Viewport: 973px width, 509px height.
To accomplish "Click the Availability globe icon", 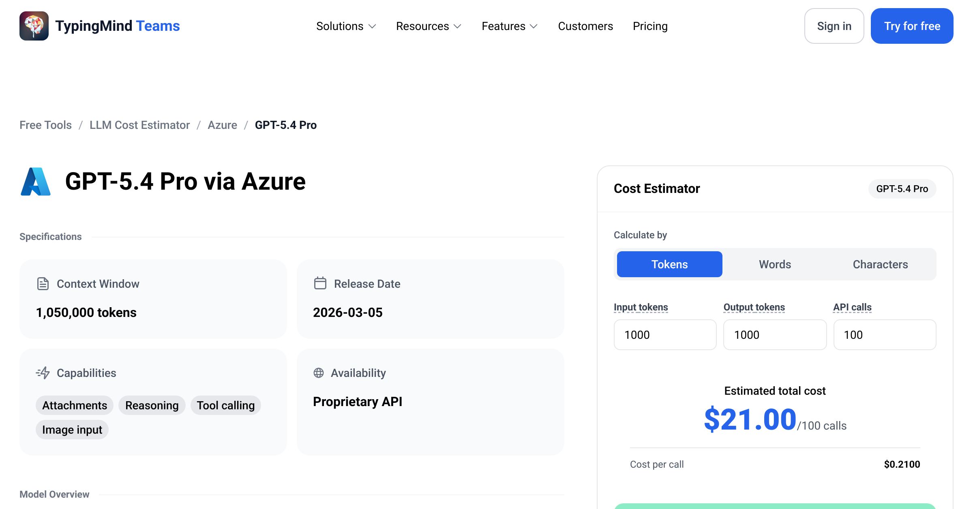I will [x=319, y=373].
